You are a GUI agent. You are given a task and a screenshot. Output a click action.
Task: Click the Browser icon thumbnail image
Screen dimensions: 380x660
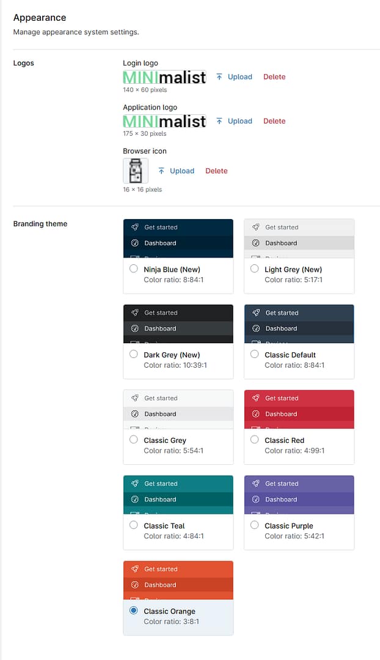point(135,171)
